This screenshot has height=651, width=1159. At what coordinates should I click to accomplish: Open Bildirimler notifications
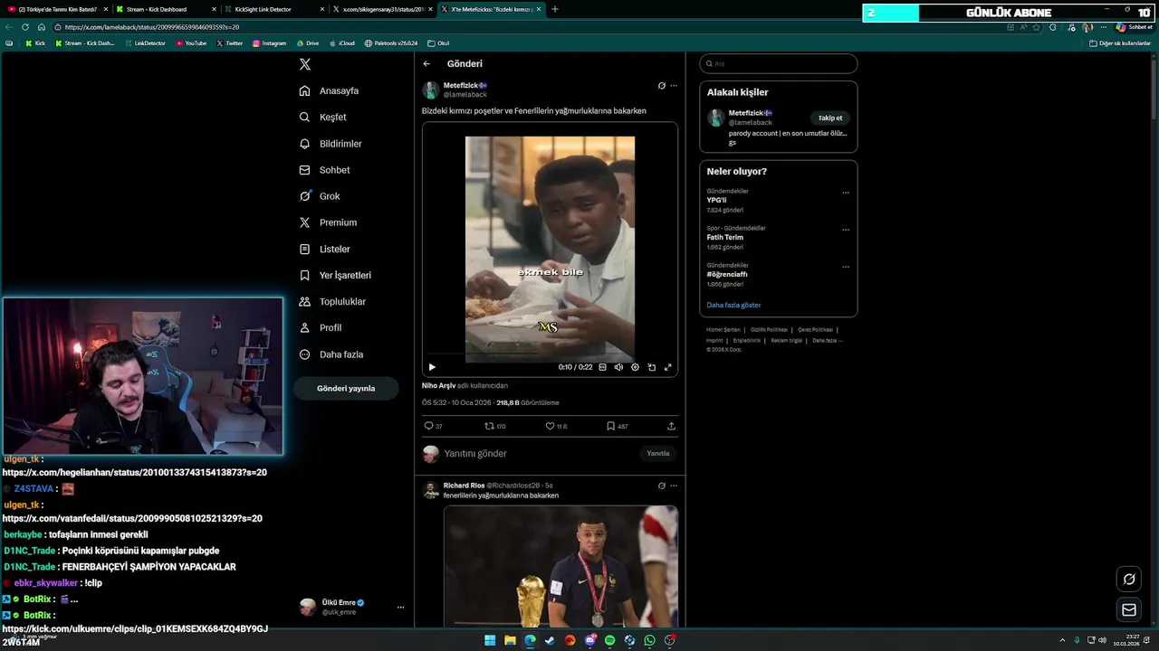coord(330,144)
